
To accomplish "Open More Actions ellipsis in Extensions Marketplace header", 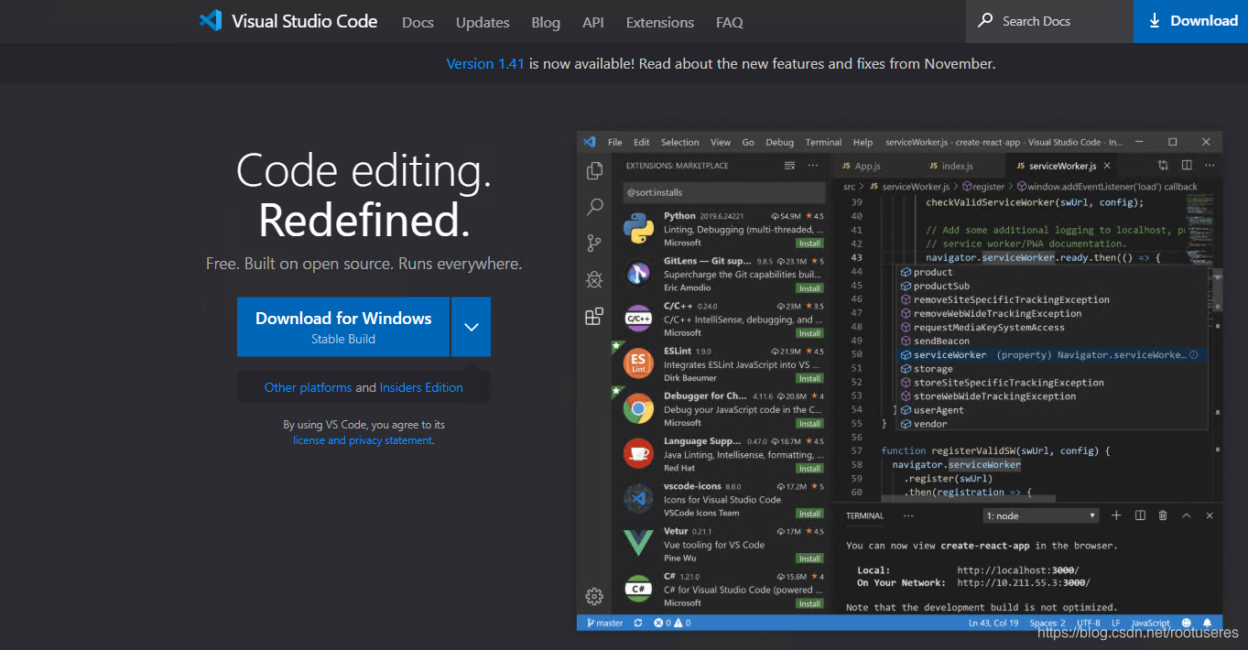I will 813,166.
